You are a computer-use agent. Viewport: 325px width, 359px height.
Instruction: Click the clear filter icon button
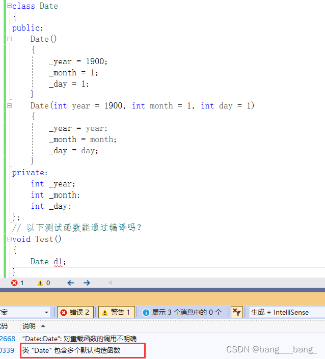click(x=236, y=312)
